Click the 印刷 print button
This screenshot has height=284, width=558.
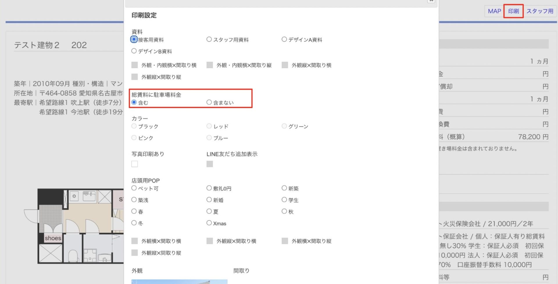point(513,11)
